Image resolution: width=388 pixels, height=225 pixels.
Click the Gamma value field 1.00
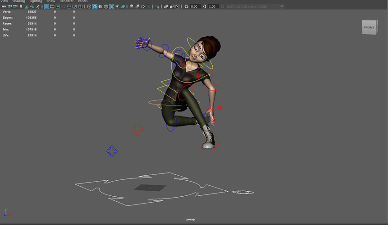pos(213,7)
